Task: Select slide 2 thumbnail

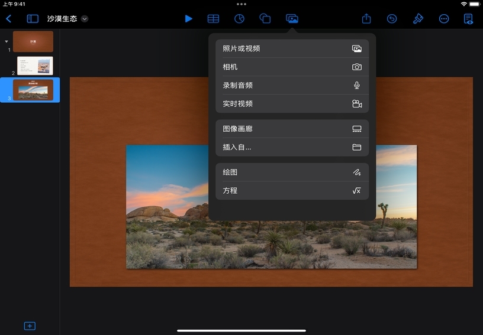Action: point(35,66)
